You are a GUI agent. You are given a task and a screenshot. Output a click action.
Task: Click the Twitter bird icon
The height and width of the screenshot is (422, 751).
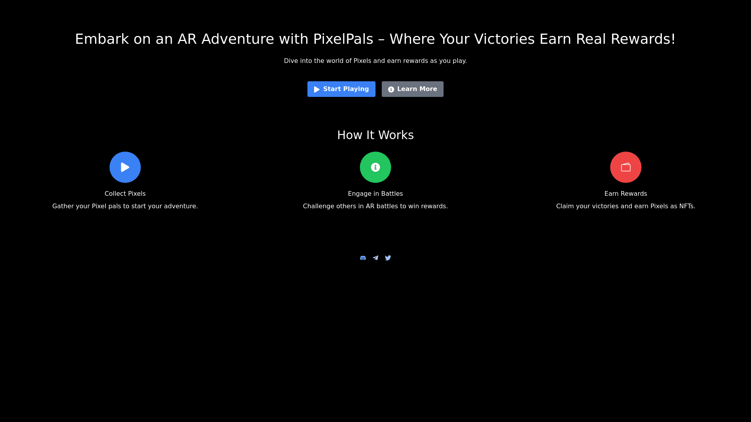point(388,258)
